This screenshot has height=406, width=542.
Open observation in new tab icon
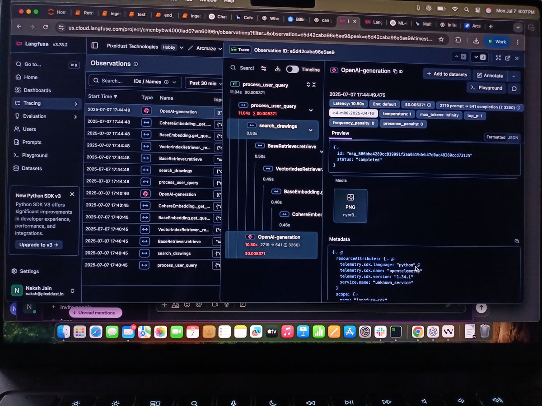pos(508,58)
